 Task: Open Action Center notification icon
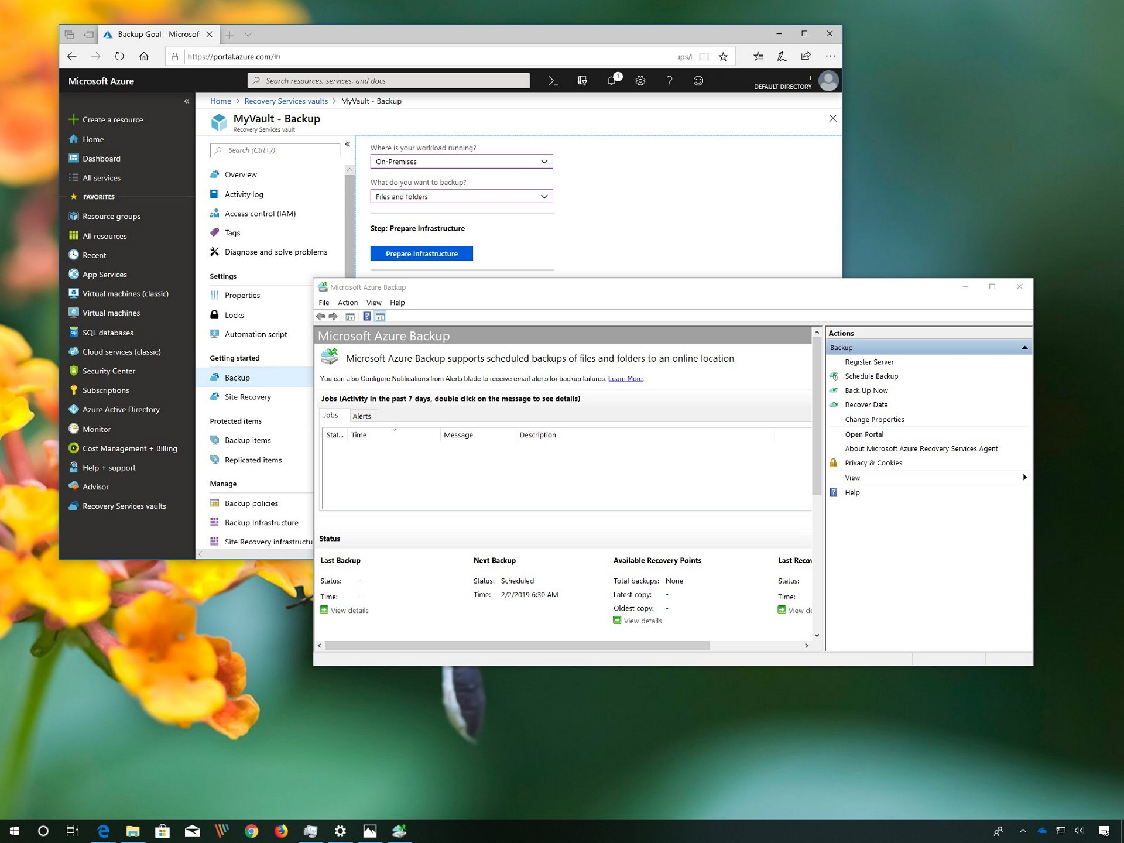[1104, 831]
